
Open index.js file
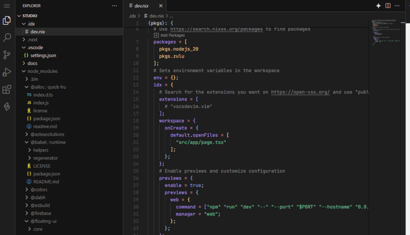click(x=69, y=103)
